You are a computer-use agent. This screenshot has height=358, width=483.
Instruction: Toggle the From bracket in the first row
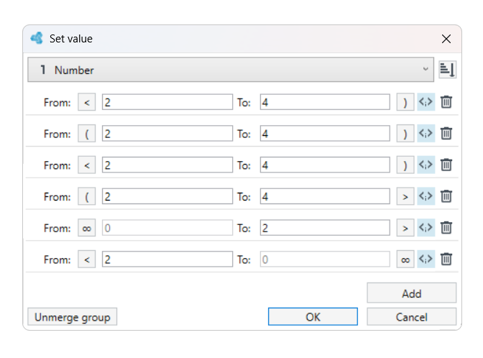(x=86, y=102)
